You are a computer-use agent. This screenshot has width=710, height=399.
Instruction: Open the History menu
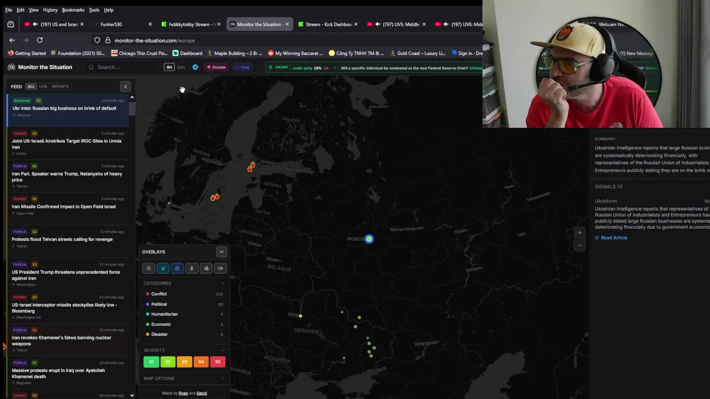pos(50,10)
